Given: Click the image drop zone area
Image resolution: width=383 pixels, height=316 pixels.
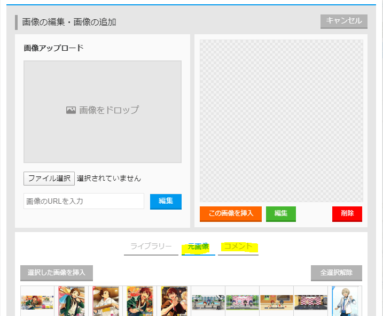Looking at the screenshot, I should click(103, 111).
